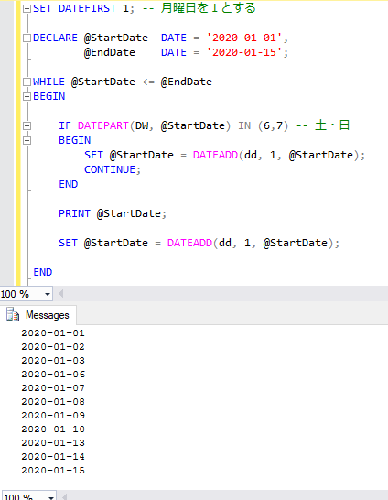Screen dimensions: 388x500
Task: Click the '2020-01-01' string literal in code
Action: pyautogui.click(x=244, y=38)
